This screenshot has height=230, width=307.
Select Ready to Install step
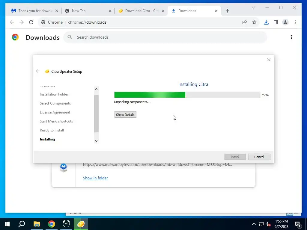52,130
